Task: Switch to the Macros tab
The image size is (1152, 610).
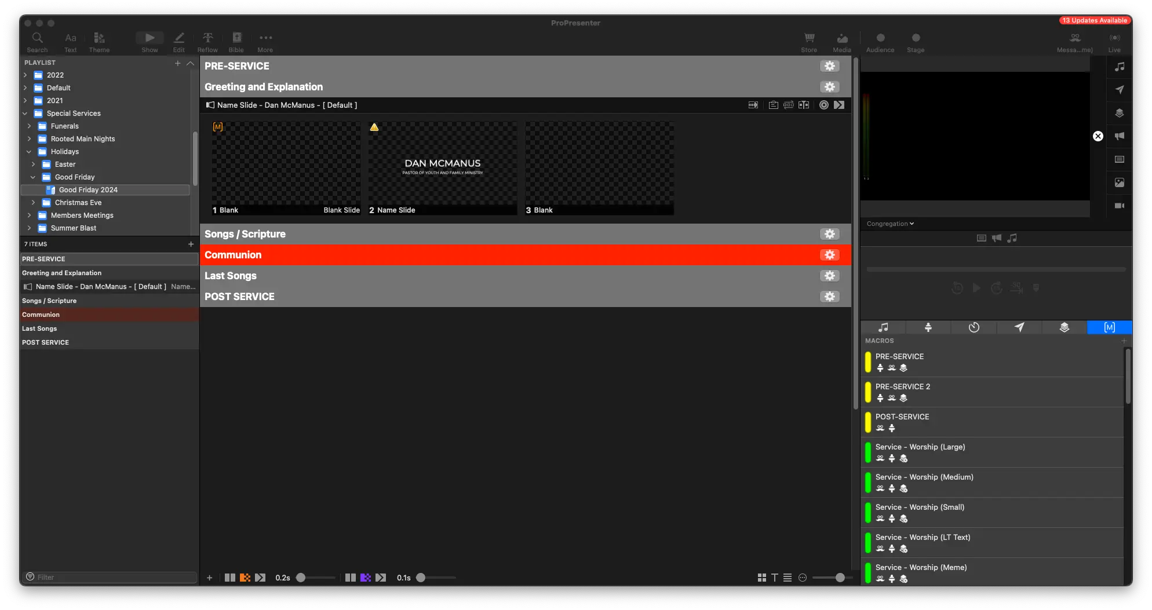Action: click(x=1109, y=327)
